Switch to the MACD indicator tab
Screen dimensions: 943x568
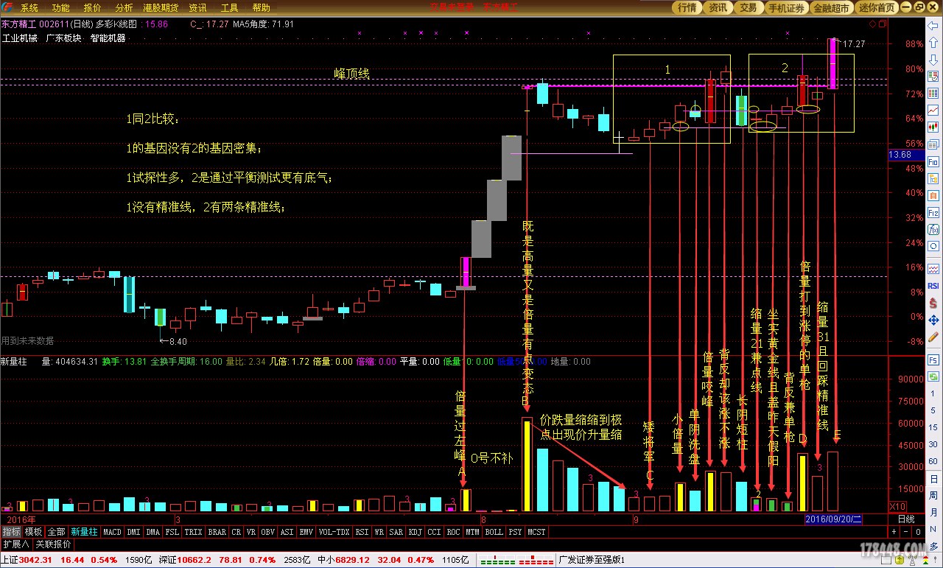pyautogui.click(x=112, y=532)
